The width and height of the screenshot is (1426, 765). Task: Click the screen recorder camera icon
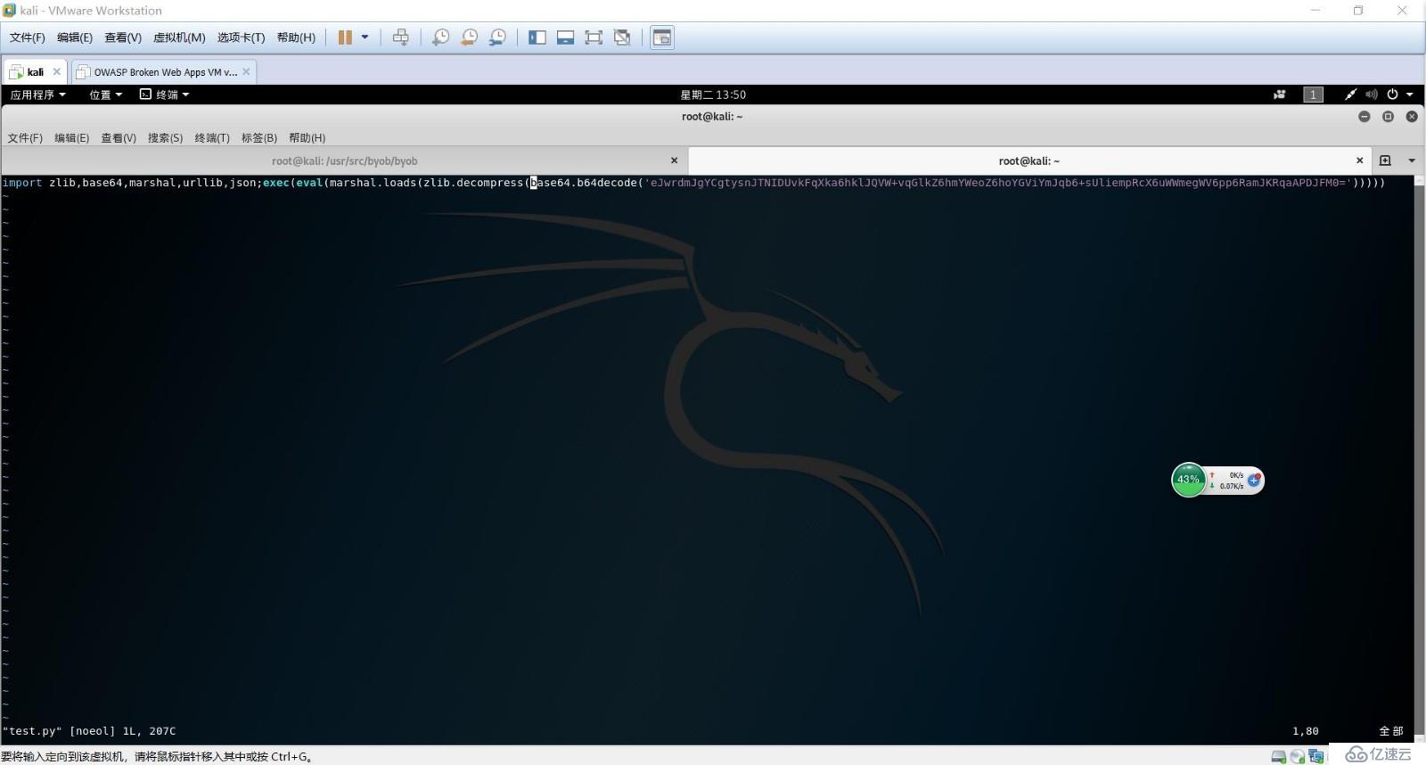1280,95
